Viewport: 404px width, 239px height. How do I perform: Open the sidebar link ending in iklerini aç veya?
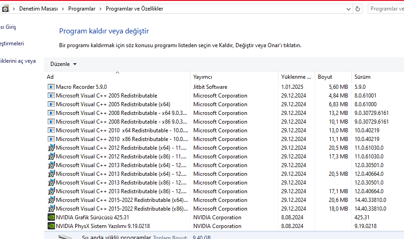[x=18, y=61]
